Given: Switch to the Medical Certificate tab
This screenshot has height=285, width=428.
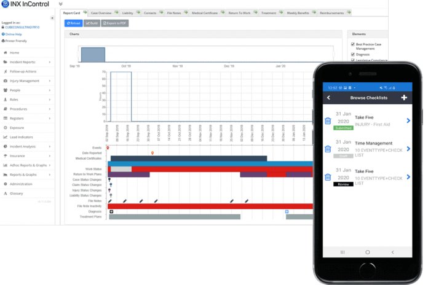Looking at the screenshot, I should coord(207,13).
